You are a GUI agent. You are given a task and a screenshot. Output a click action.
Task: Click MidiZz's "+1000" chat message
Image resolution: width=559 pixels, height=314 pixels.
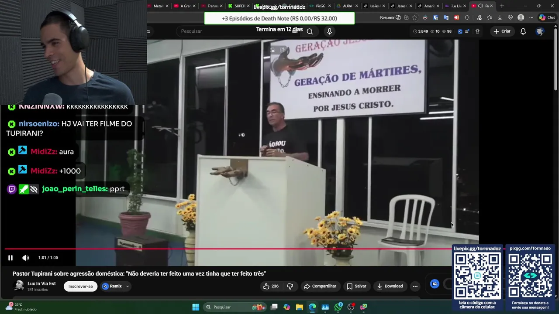[x=70, y=171]
